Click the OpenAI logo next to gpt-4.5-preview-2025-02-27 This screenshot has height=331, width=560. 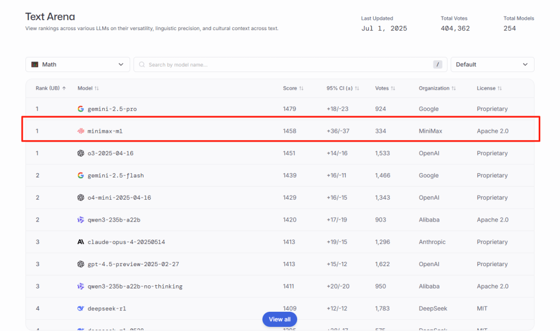coord(81,264)
